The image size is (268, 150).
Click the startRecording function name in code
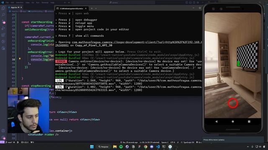click(41, 22)
